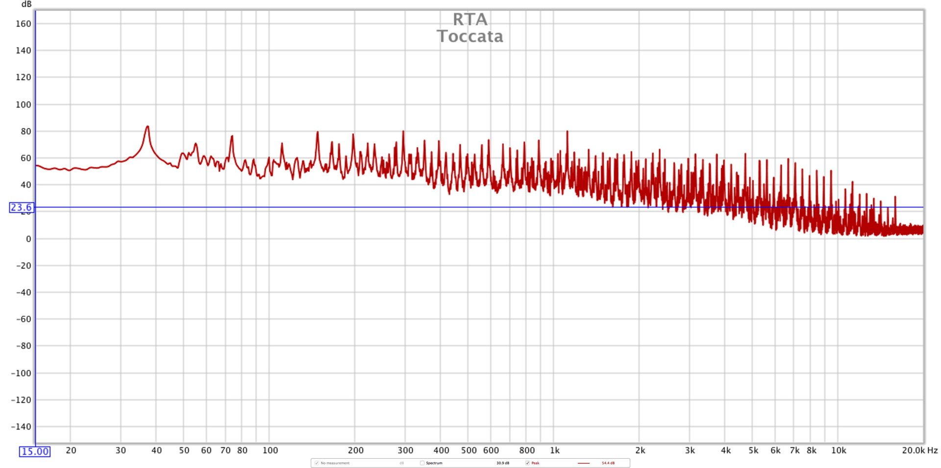Screen dimensions: 941x468
Task: Click the 54.4 dB Peak value
Action: [x=608, y=463]
